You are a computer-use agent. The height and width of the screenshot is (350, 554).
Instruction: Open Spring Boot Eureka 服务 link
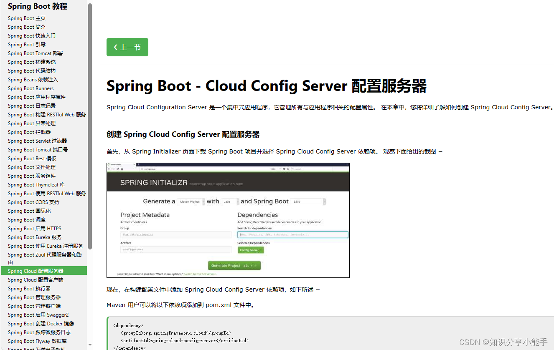coord(35,237)
